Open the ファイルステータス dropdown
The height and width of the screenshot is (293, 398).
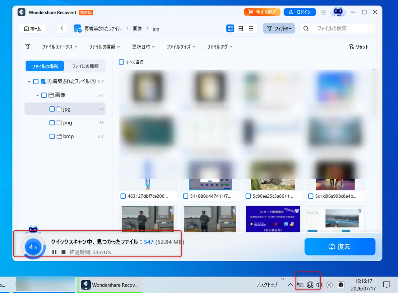coord(60,47)
